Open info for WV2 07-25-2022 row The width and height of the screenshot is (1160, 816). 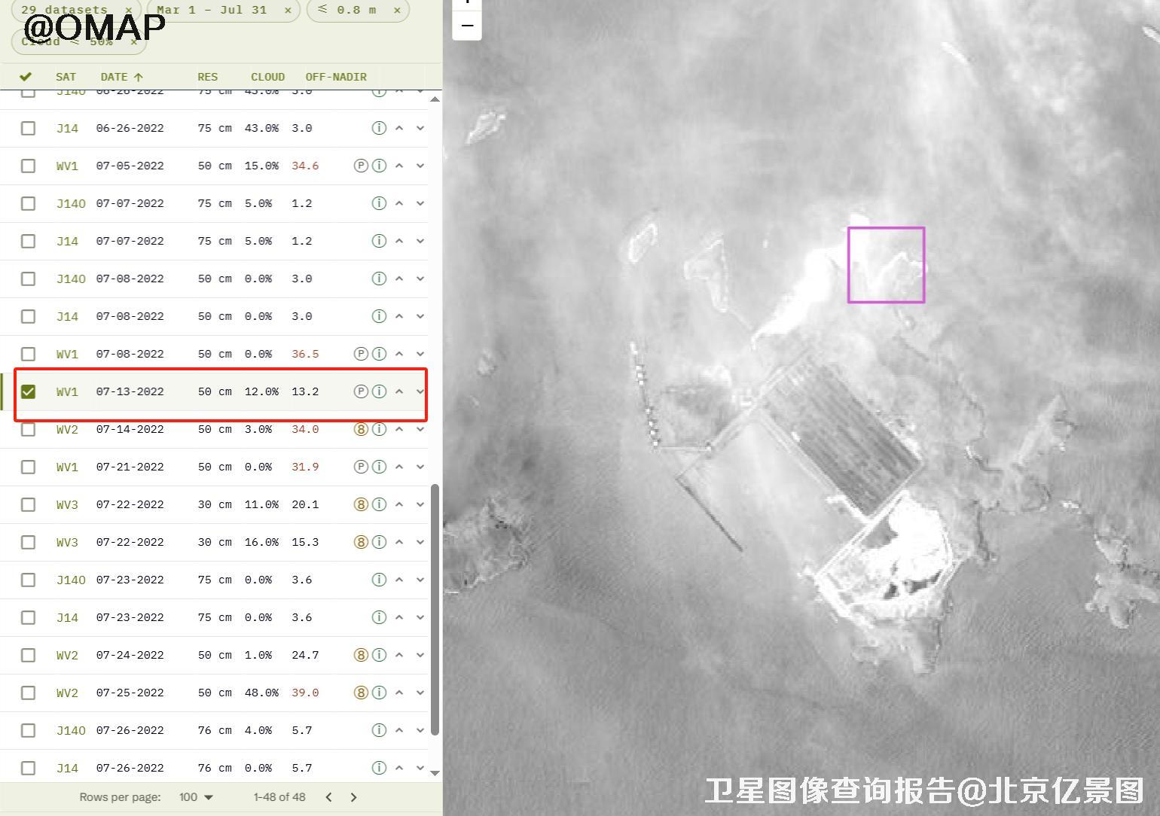pos(379,693)
